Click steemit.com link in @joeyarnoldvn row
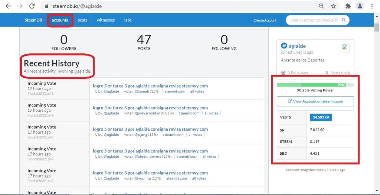Screen dimensions: 380x195 coord(189,113)
